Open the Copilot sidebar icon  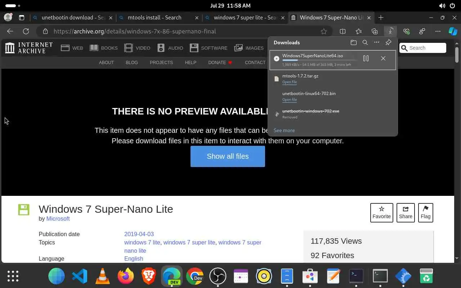click(453, 31)
